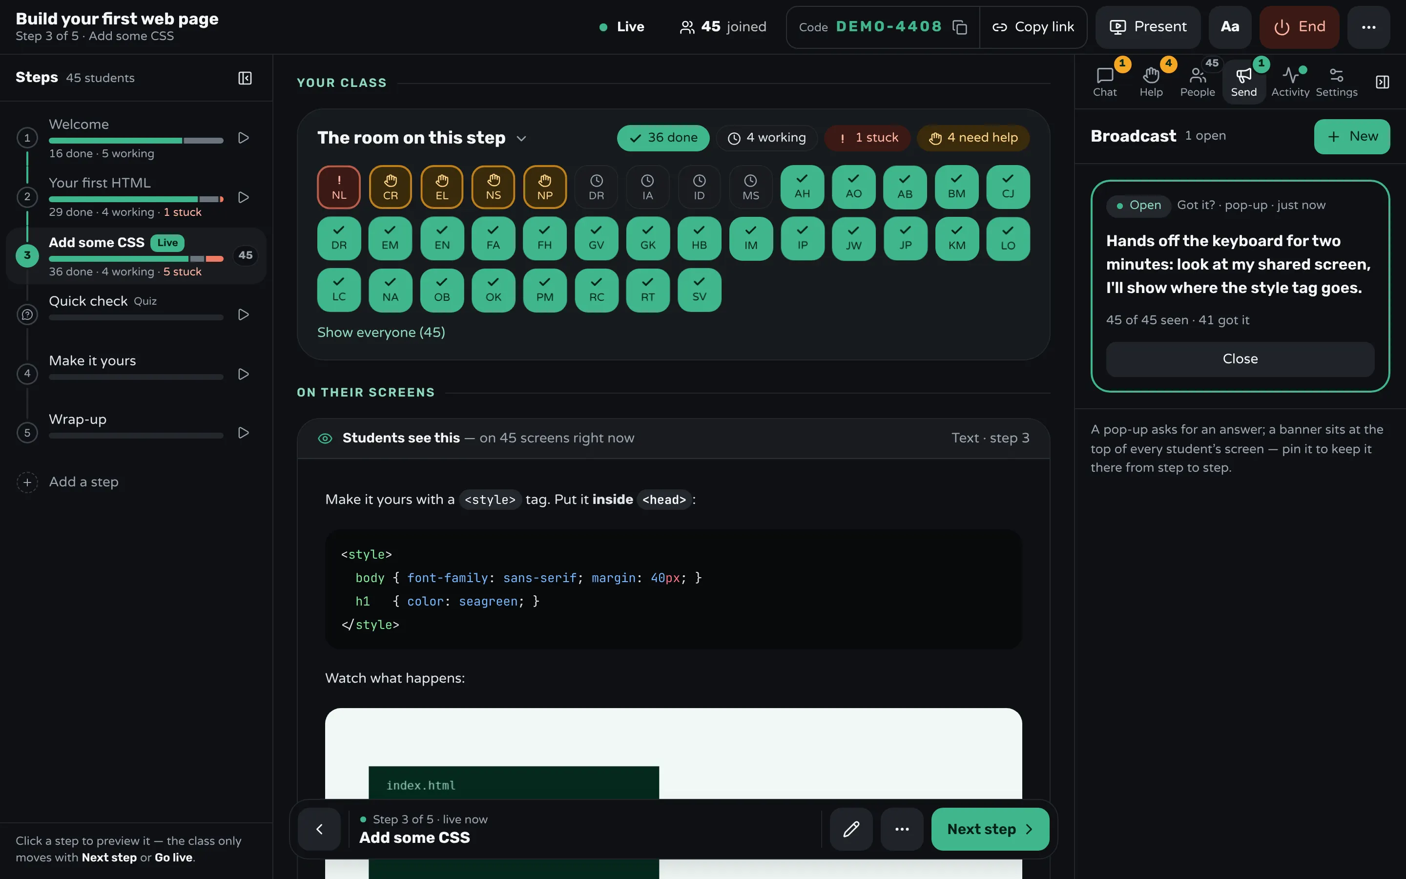Click the Welcome step progress bar
Viewport: 1406px width, 879px height.
(x=136, y=141)
